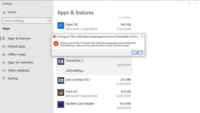
Task: Click the 215 MB size value
Action: (x=125, y=80)
